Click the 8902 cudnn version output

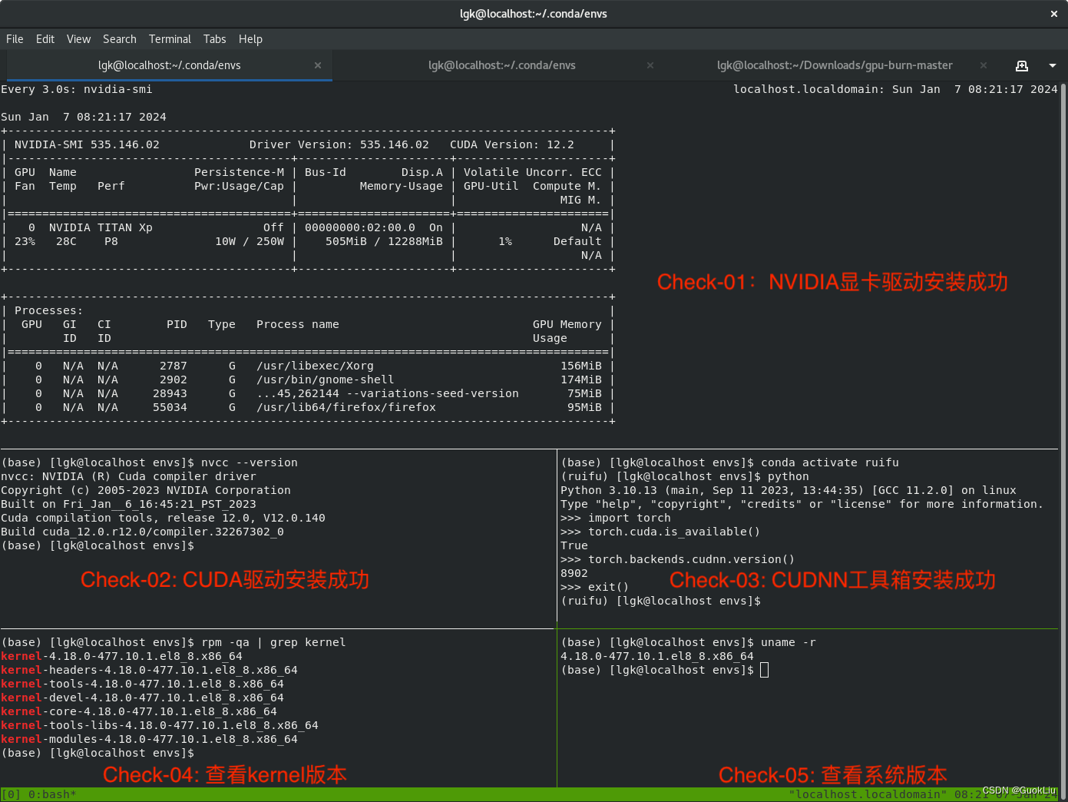pos(574,573)
